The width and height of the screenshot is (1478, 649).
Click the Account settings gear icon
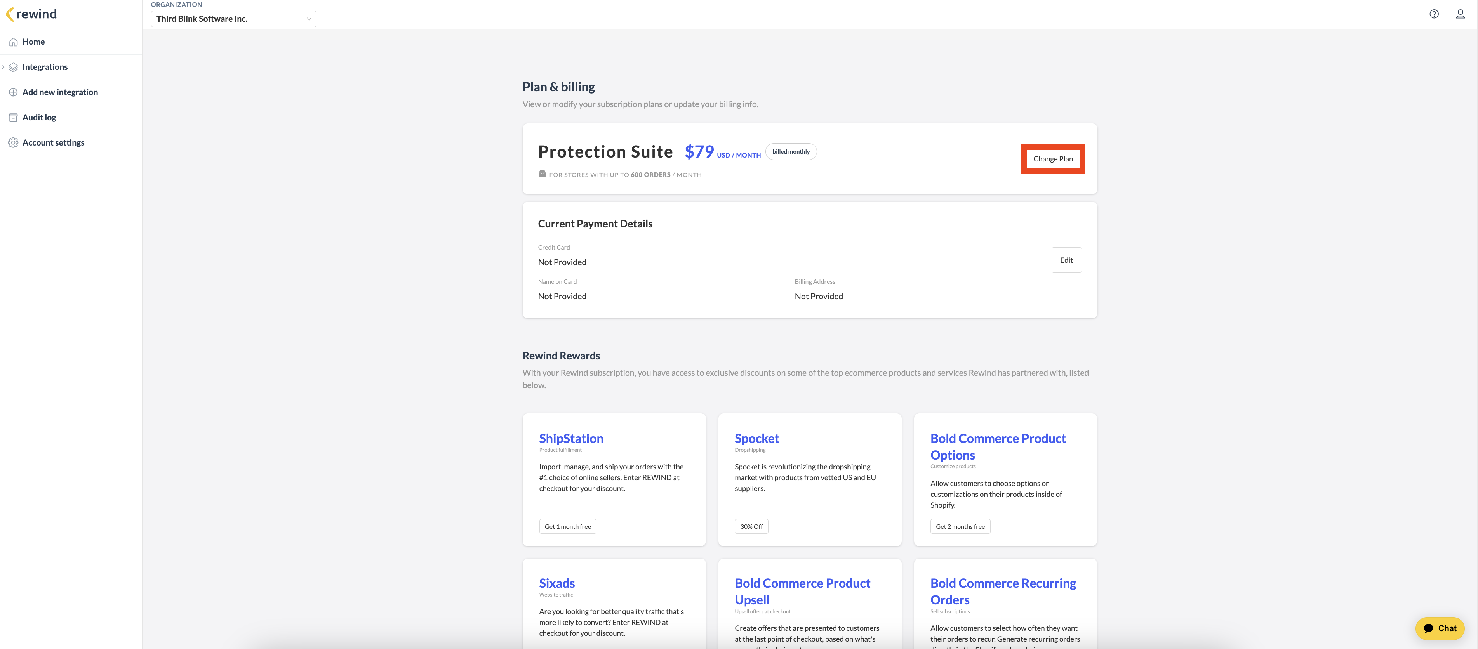[13, 143]
